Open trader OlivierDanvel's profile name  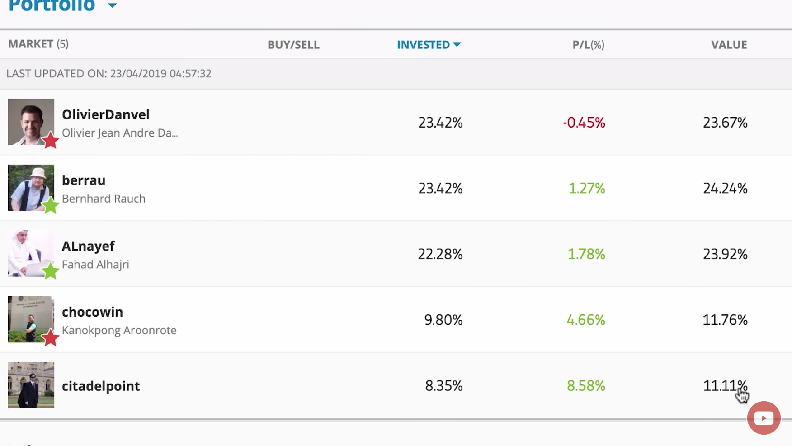click(x=105, y=114)
